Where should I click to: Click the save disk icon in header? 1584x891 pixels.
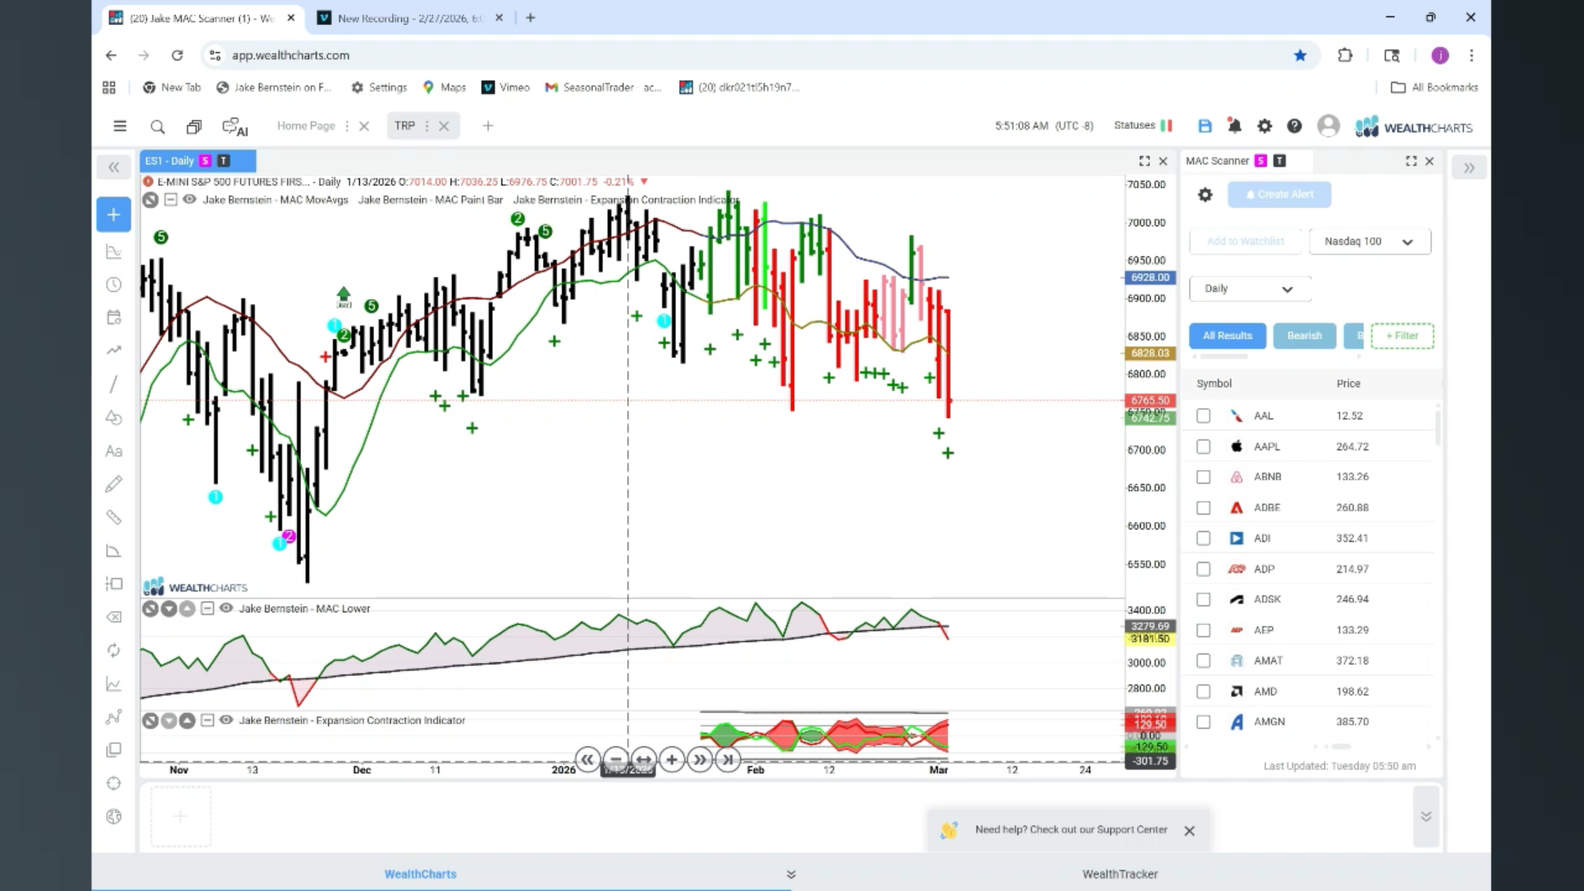tap(1204, 126)
